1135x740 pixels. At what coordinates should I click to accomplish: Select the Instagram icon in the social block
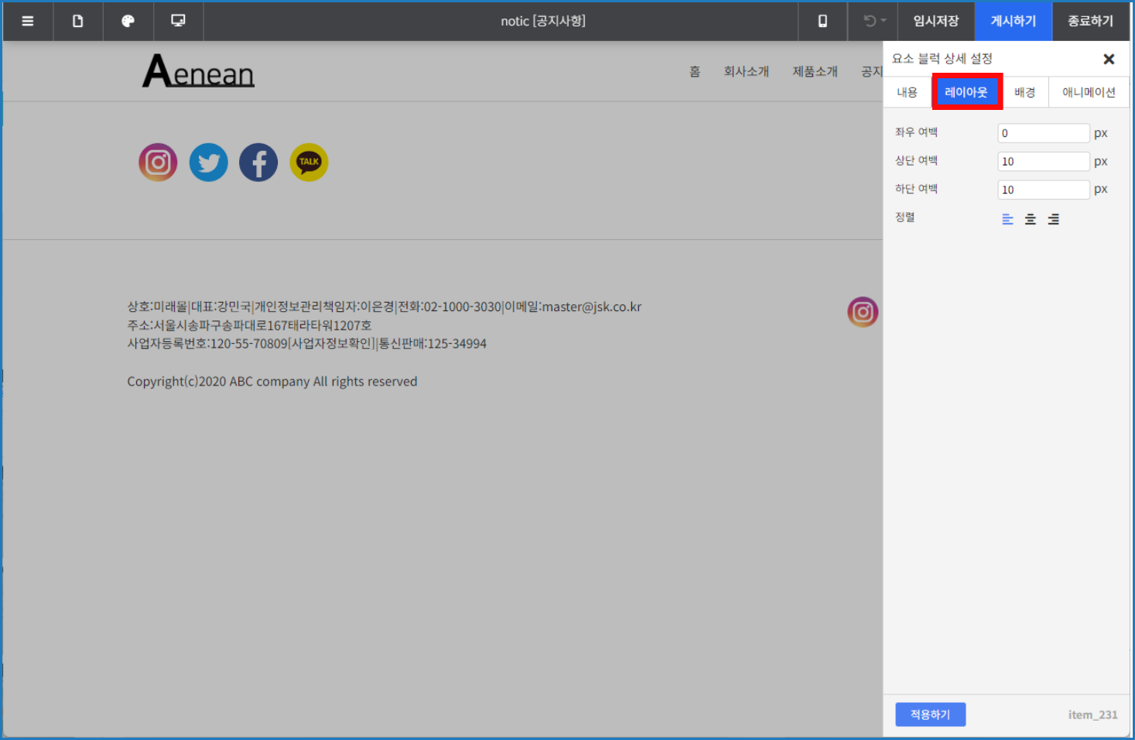[x=158, y=163]
